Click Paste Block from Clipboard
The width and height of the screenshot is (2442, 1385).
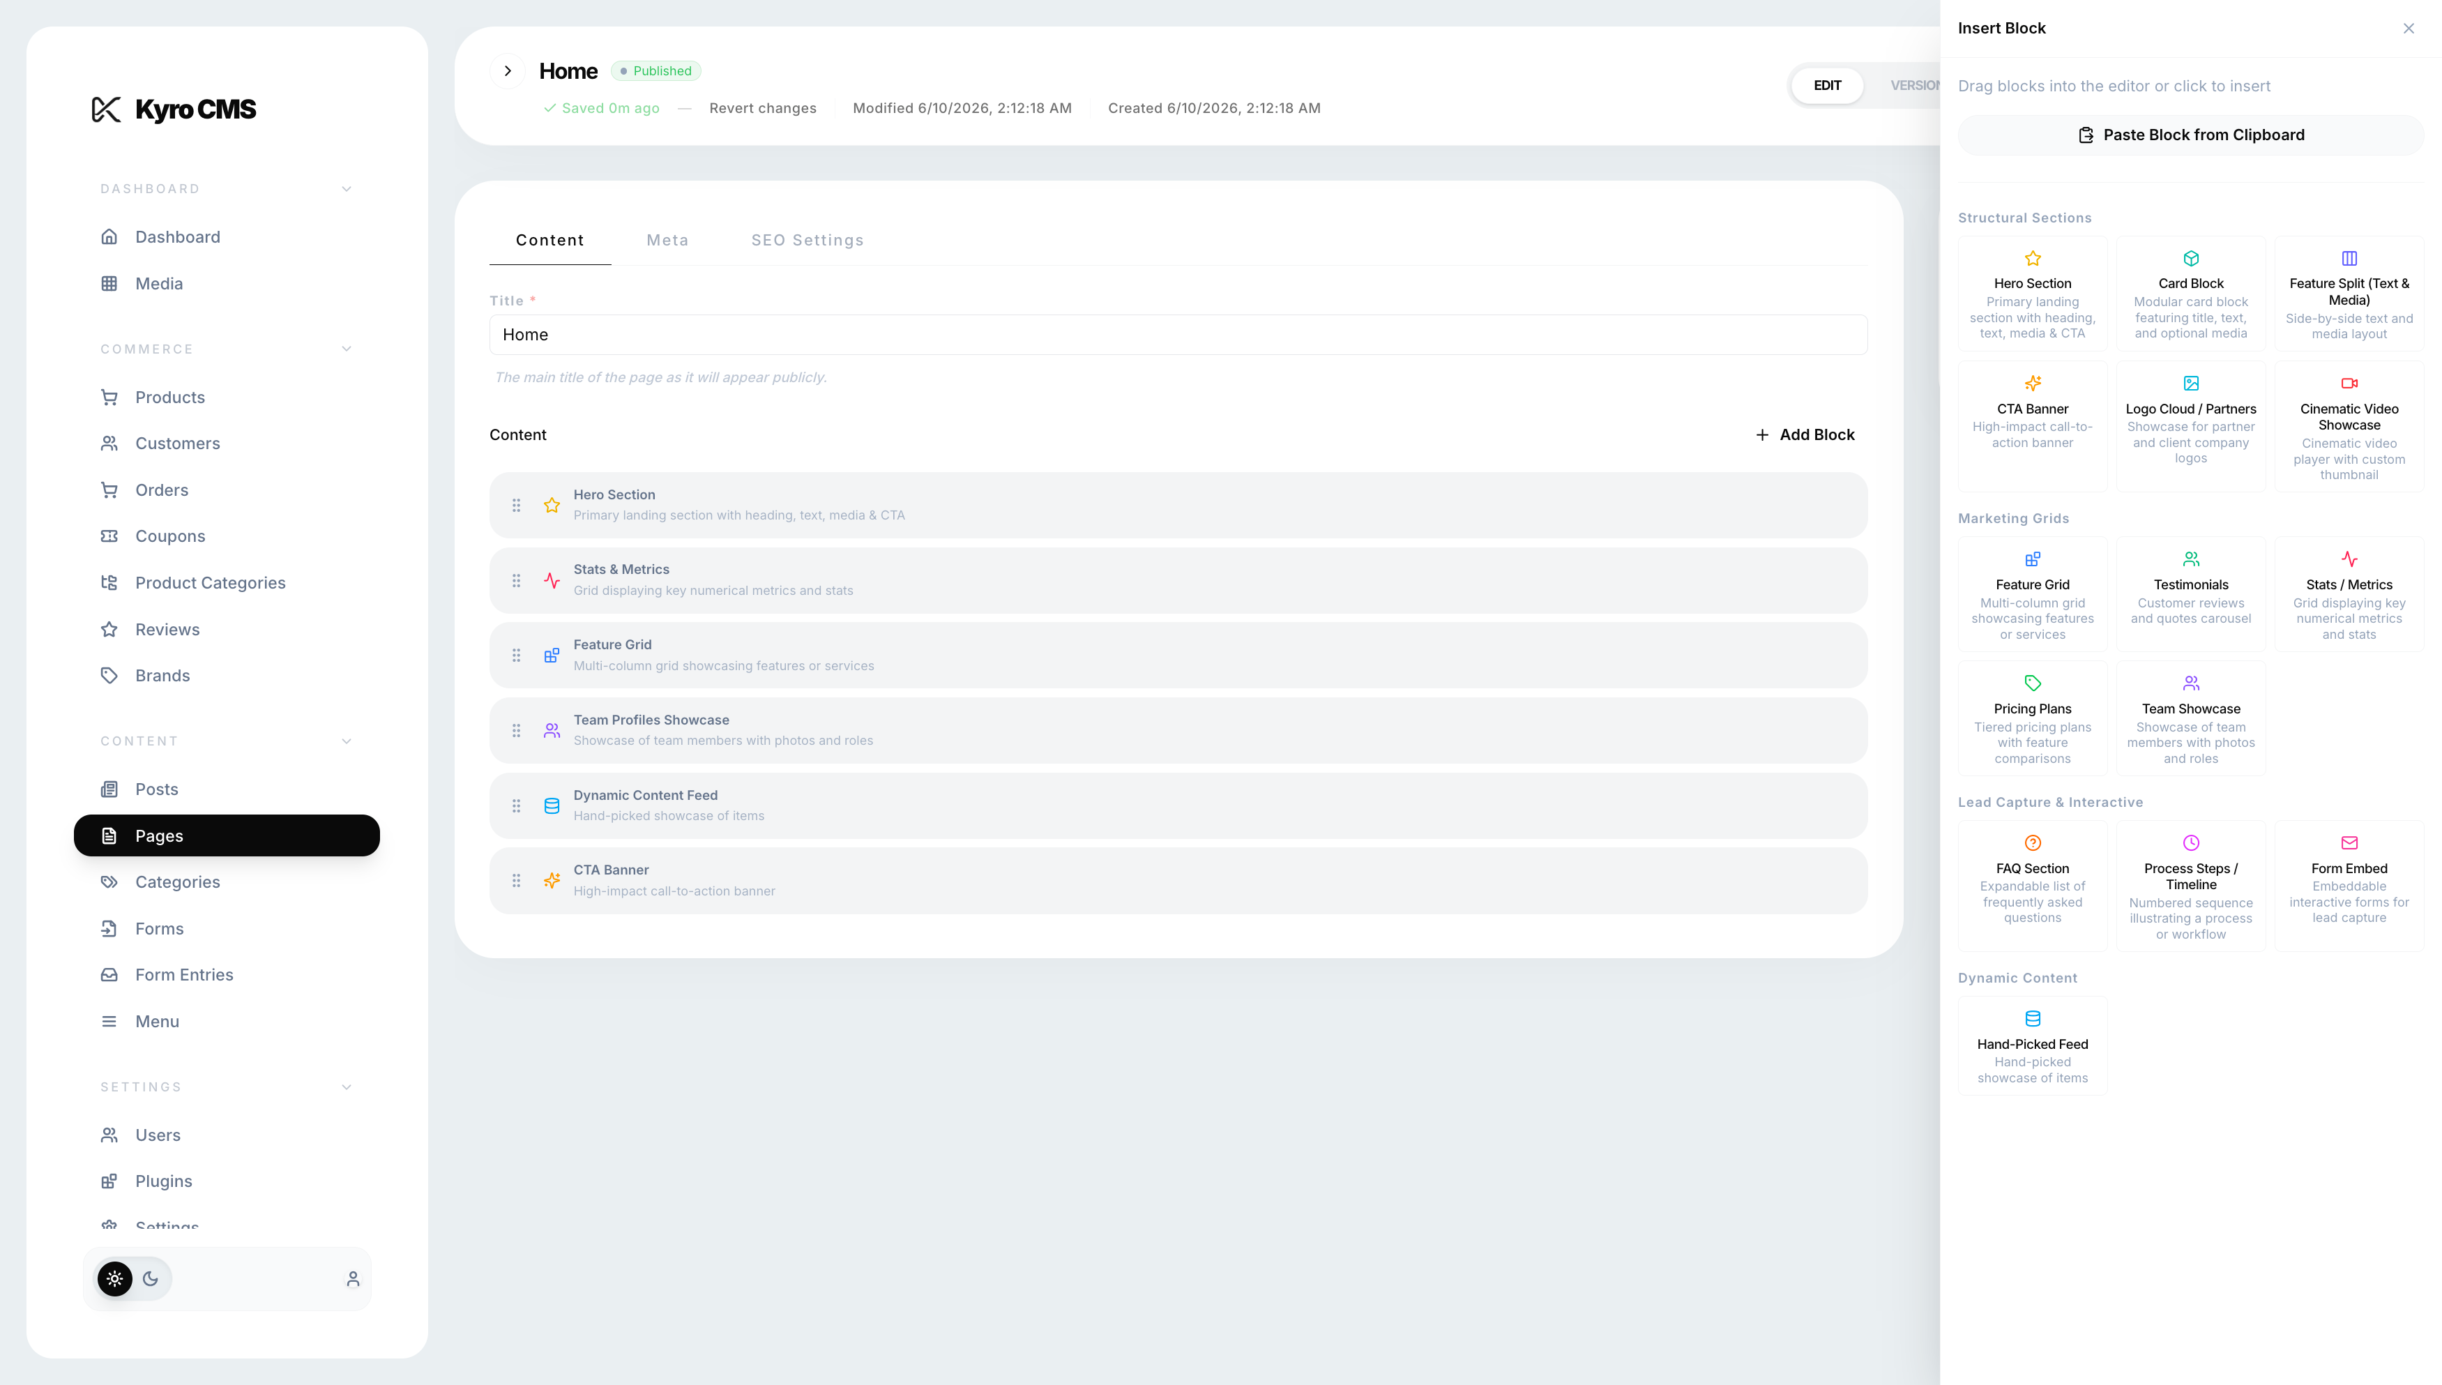point(2191,135)
